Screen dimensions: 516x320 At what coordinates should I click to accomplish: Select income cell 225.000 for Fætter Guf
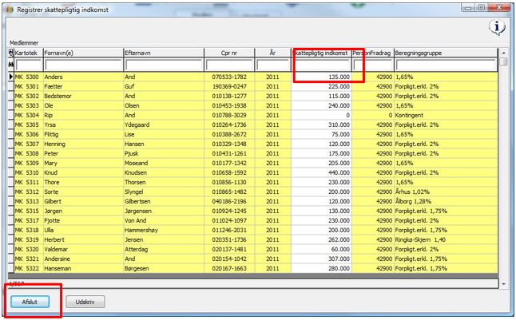(x=321, y=86)
